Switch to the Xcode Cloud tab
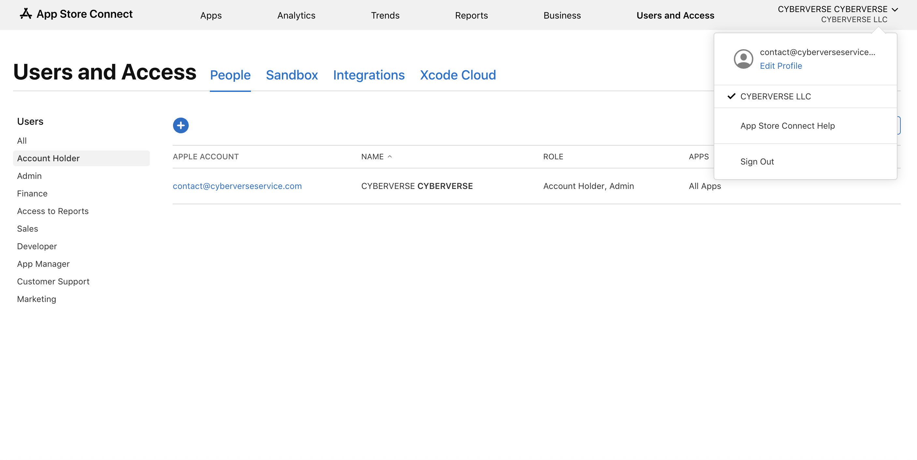 tap(458, 75)
